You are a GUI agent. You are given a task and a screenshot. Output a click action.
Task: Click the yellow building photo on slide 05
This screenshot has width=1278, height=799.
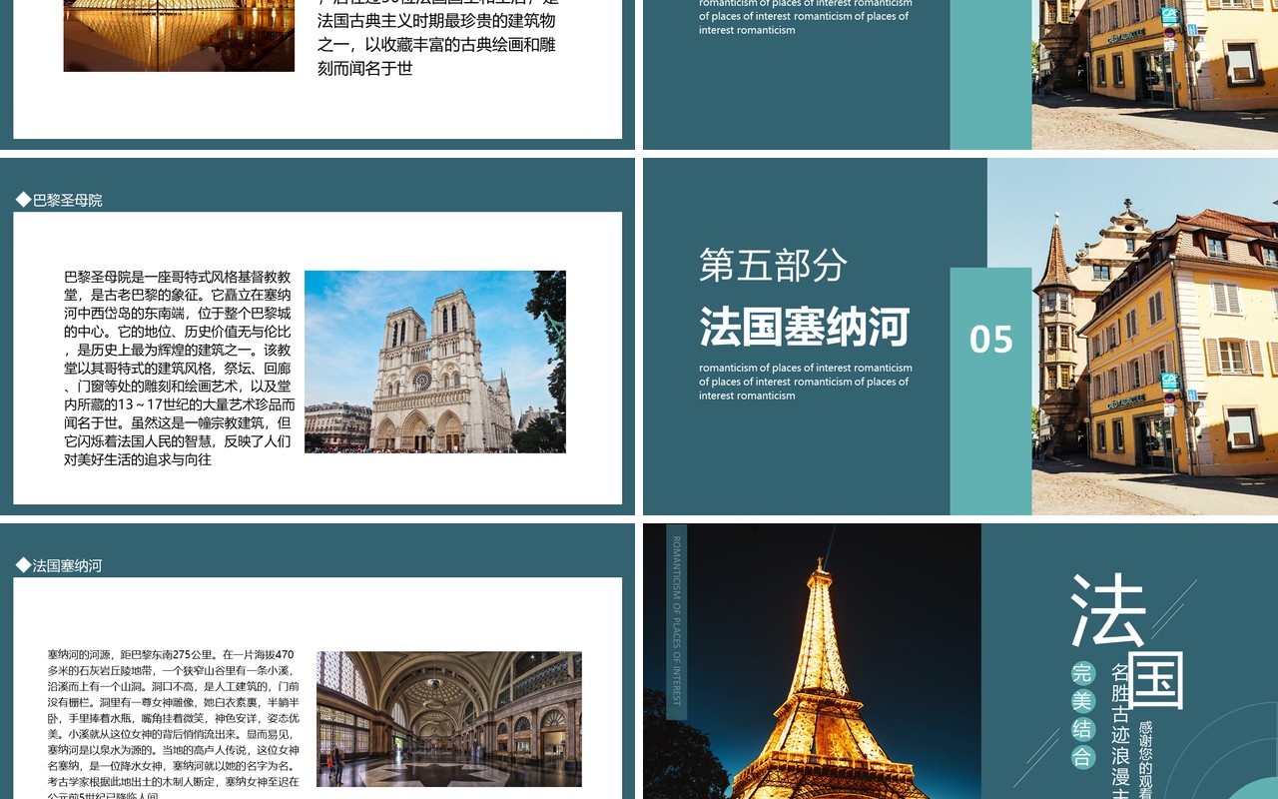[1154, 337]
